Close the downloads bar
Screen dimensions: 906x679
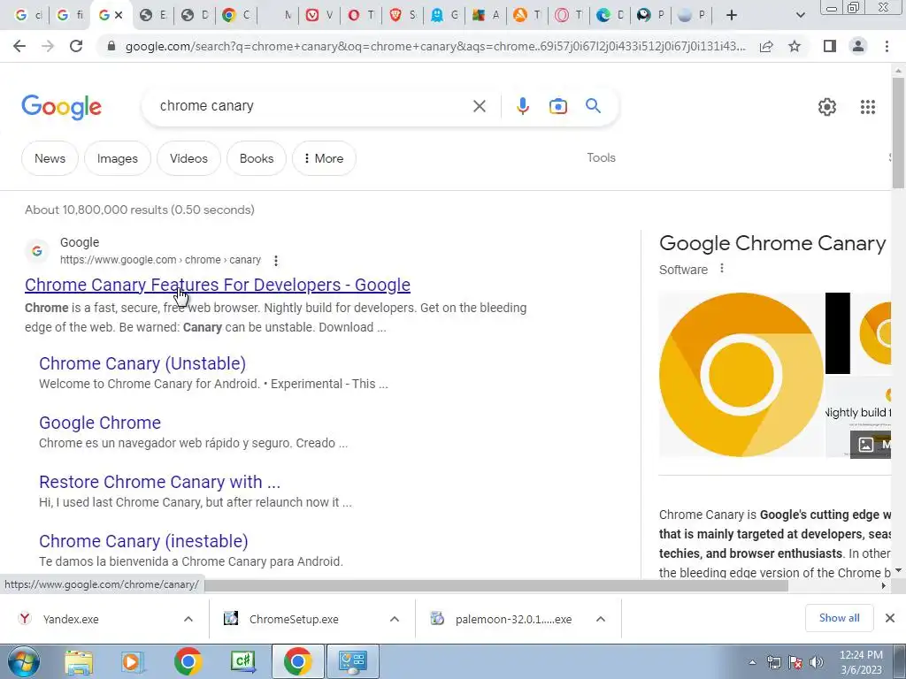pyautogui.click(x=890, y=618)
